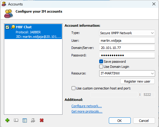Click the green plus add account icon
The width and height of the screenshot is (159, 127).
8,120
